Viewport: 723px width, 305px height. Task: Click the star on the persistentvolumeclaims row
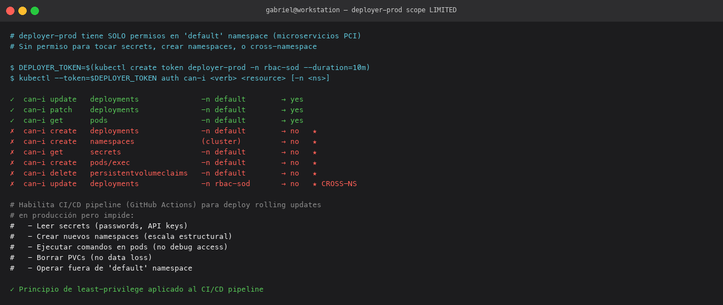(x=315, y=173)
